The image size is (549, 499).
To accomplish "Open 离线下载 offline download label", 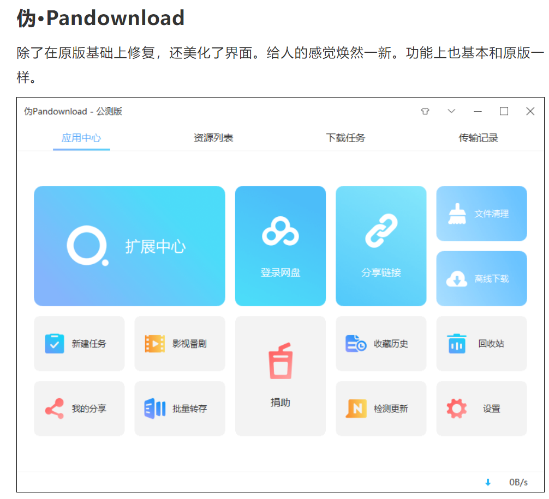I will tap(491, 279).
